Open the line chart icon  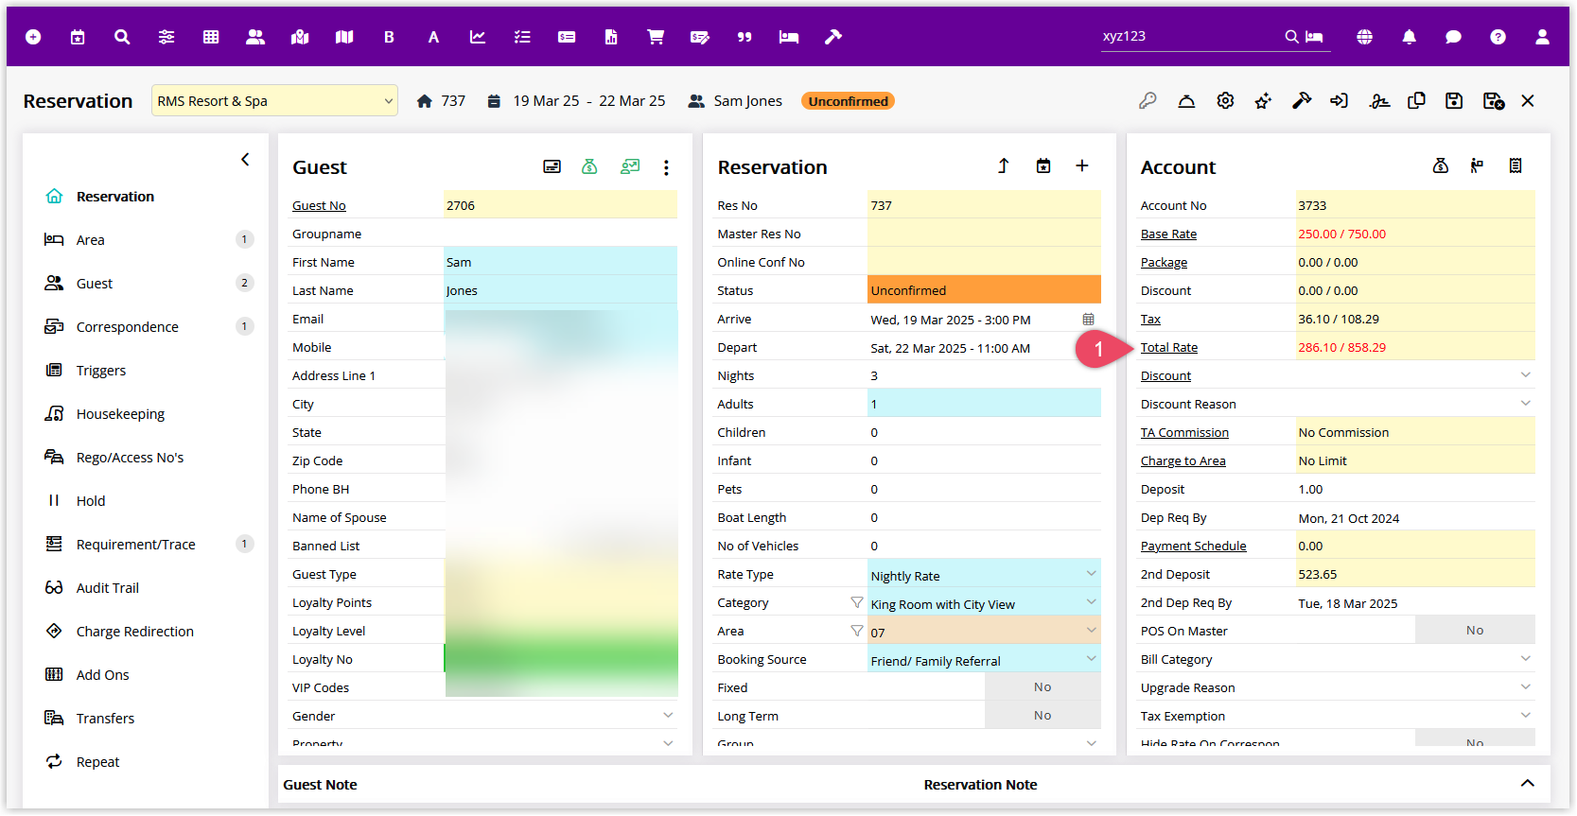coord(478,37)
